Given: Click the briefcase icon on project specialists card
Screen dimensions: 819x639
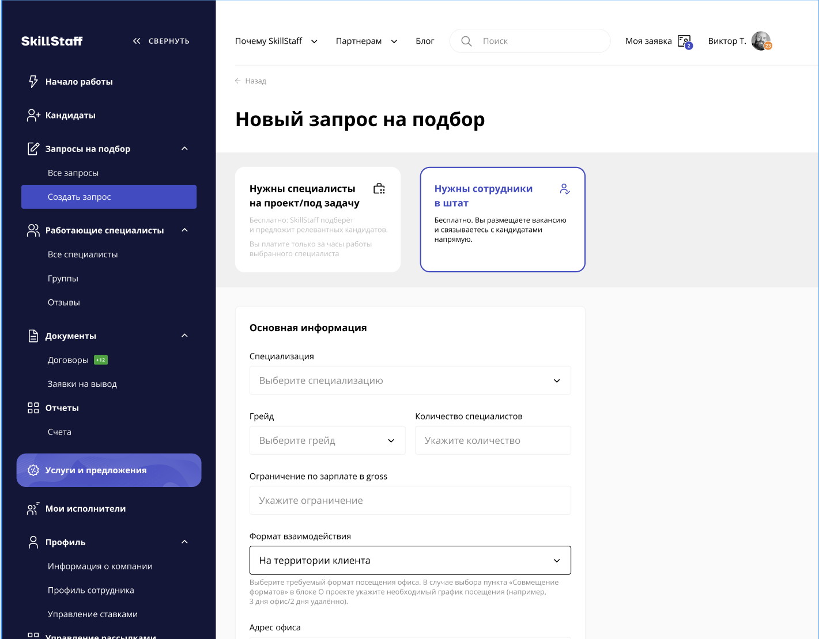Looking at the screenshot, I should pyautogui.click(x=379, y=189).
